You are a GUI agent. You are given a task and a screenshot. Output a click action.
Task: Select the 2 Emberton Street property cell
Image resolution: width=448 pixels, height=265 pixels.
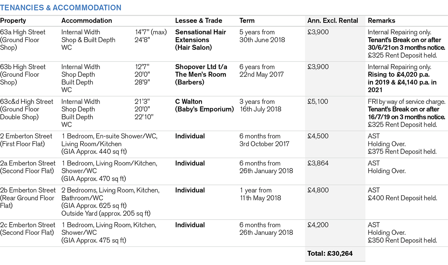(x=27, y=140)
